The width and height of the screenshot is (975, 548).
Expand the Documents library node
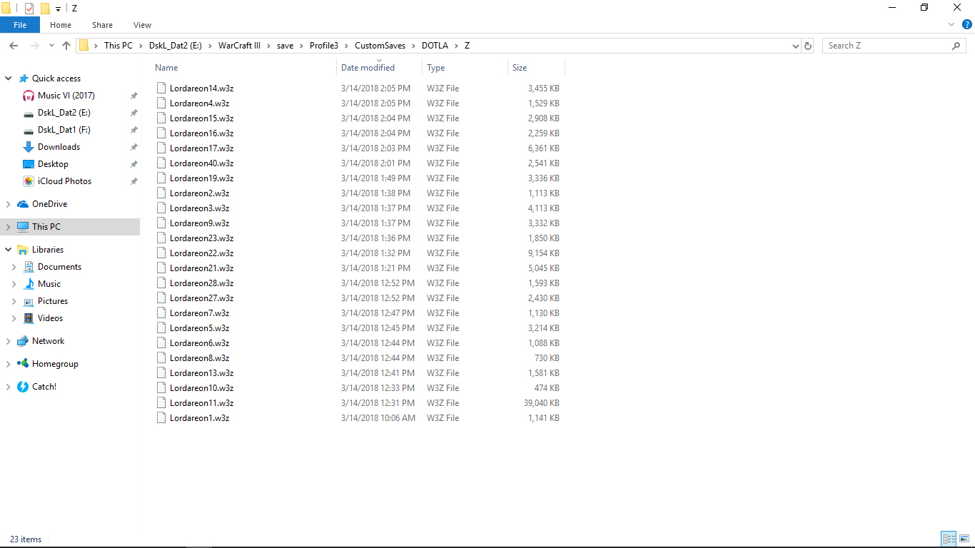click(x=14, y=267)
